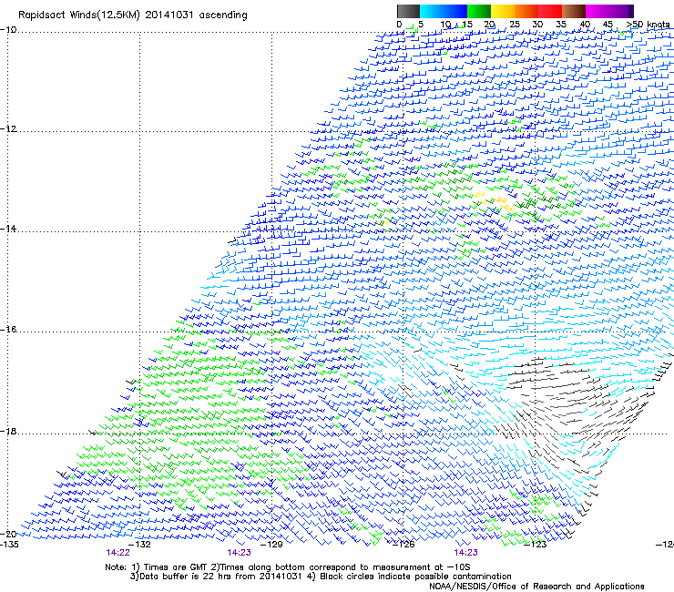The height and width of the screenshot is (592, 674).
Task: Click the '-18' latitude axis label
Action: click(7, 431)
